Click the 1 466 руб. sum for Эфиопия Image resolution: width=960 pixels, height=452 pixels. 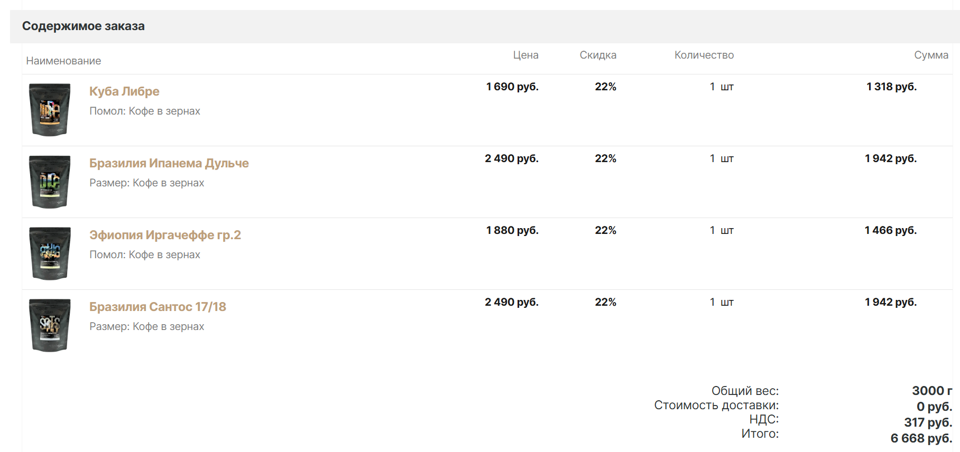pos(891,230)
